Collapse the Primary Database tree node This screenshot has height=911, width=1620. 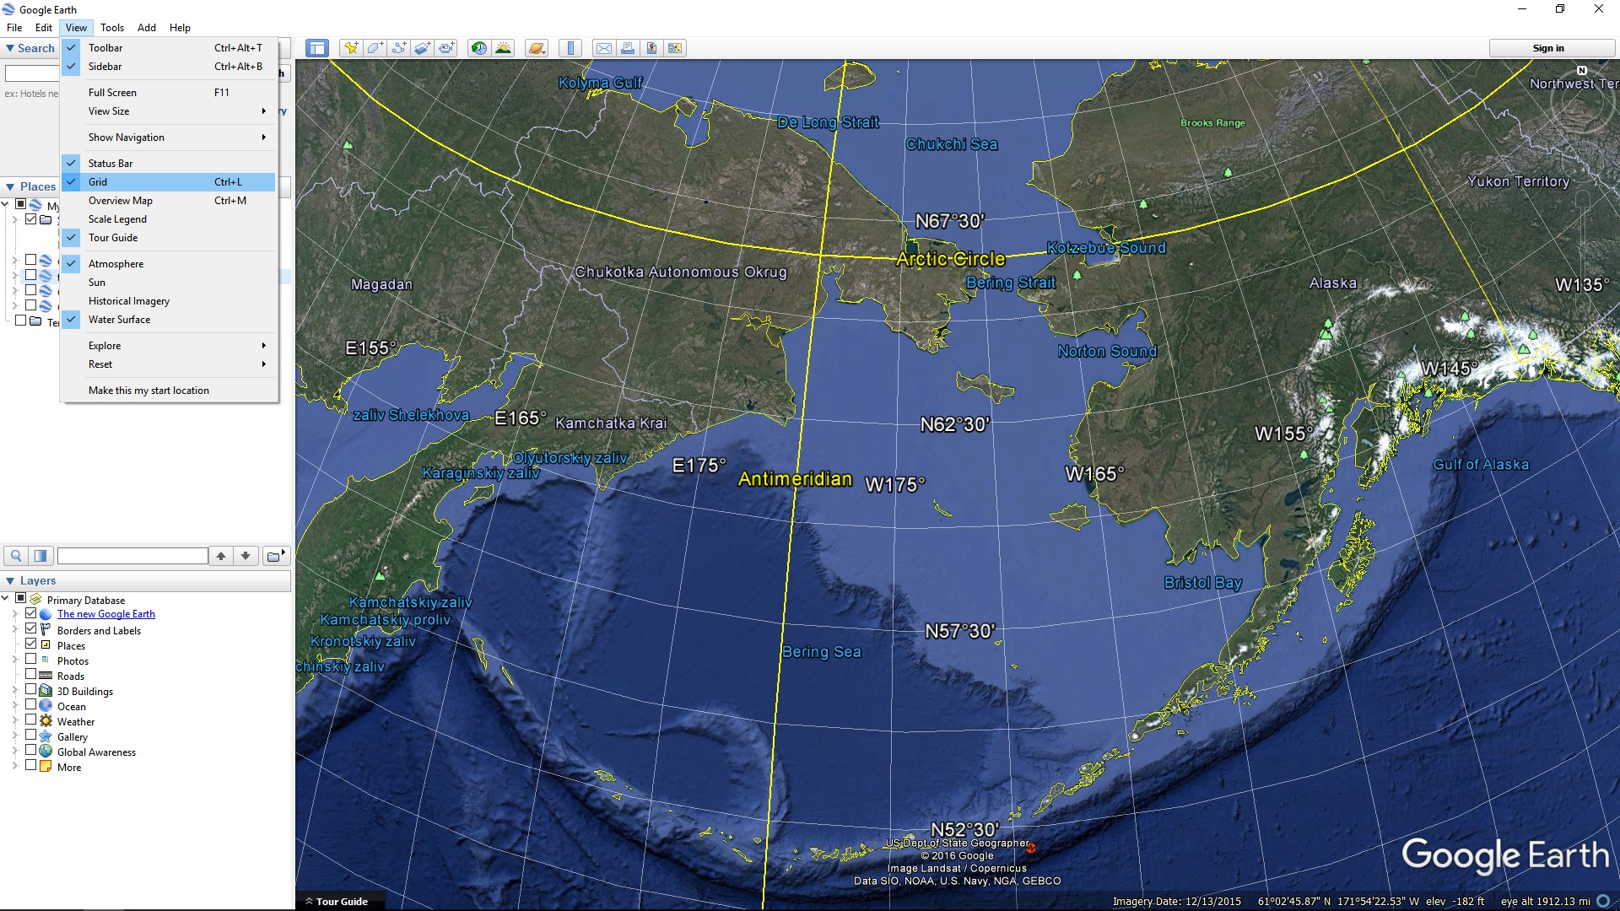click(x=6, y=599)
